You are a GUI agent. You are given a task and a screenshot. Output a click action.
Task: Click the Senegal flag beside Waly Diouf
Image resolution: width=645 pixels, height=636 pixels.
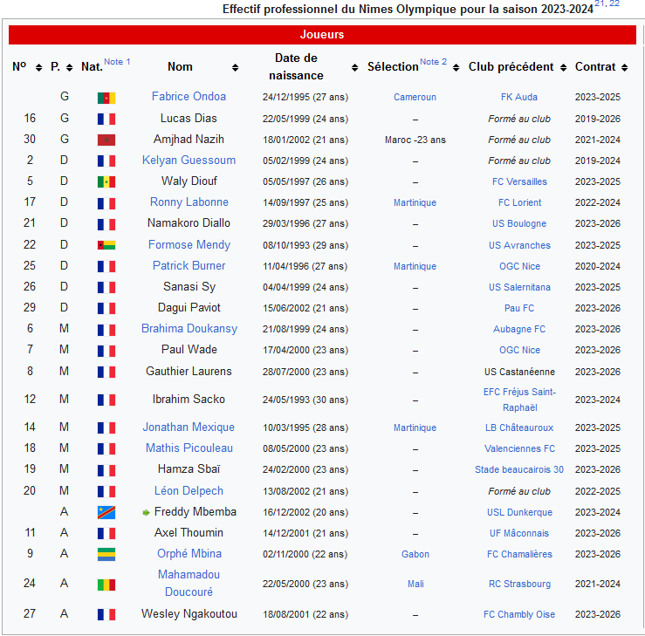106,182
